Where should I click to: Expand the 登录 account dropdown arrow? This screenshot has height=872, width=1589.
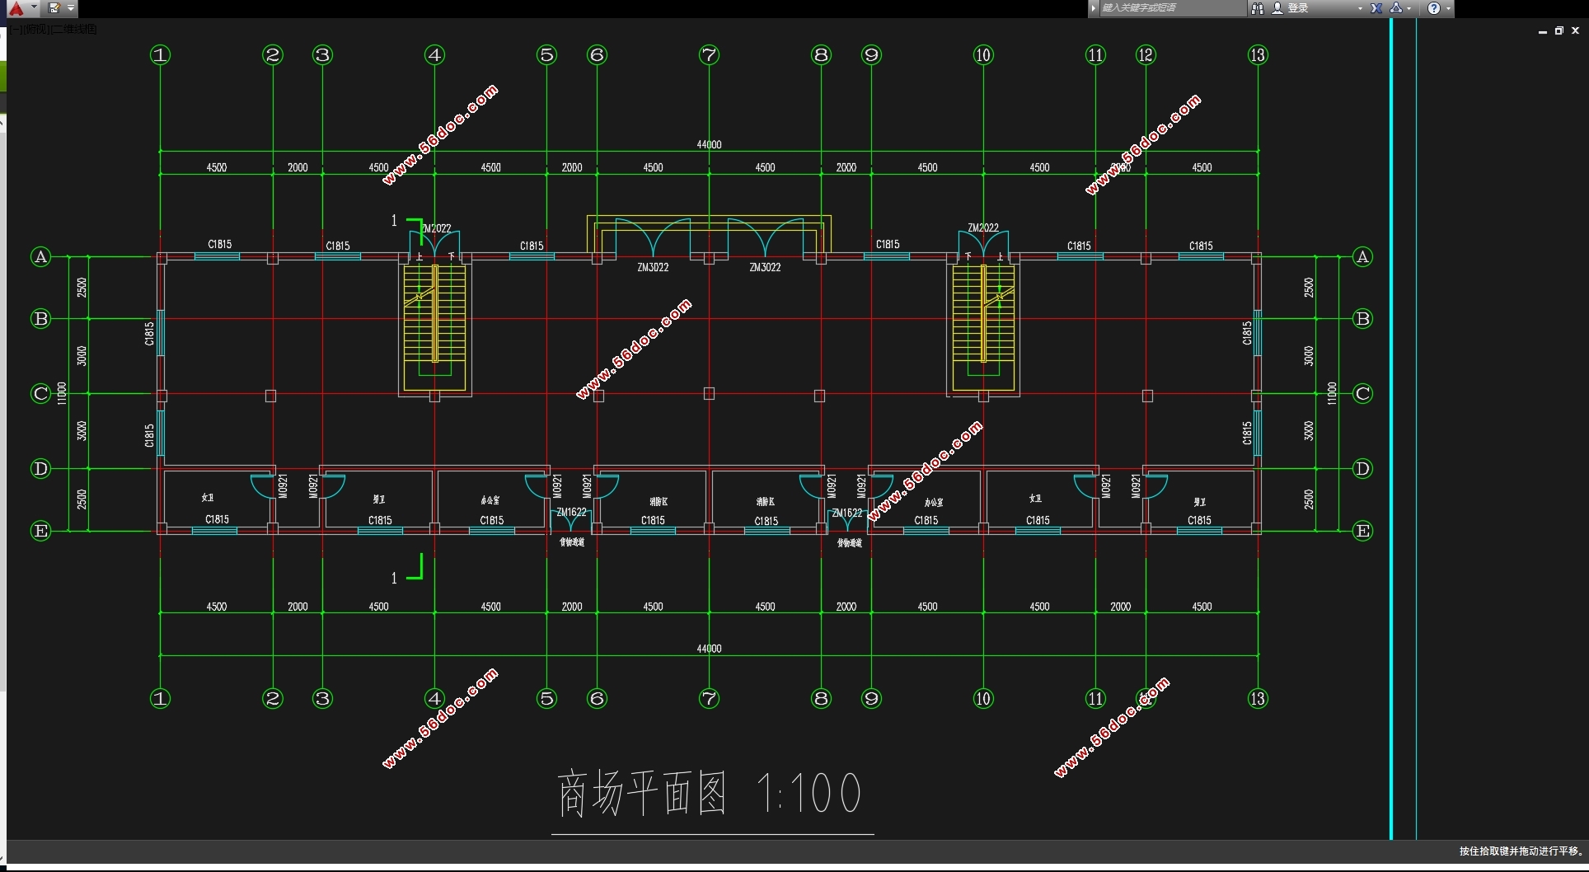[x=1360, y=8]
